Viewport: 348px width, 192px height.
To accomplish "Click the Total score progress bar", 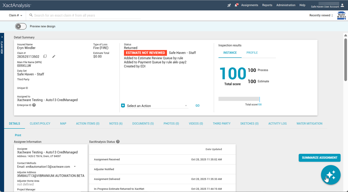I will click(x=239, y=99).
